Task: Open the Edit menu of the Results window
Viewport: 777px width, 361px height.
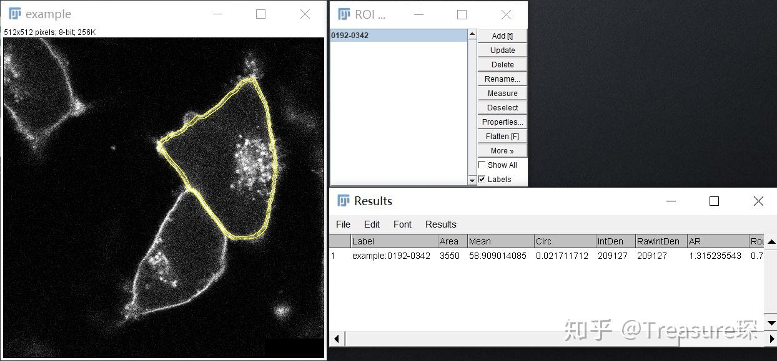Action: pos(372,224)
